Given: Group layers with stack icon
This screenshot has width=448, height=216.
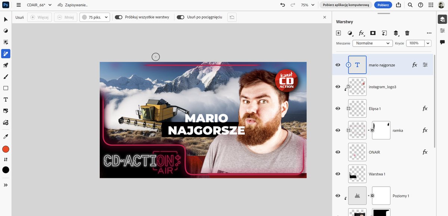Looking at the screenshot, I should click(396, 33).
